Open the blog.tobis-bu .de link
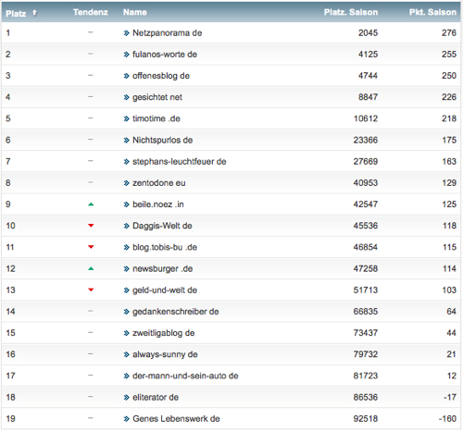Screen dimensions: 463x432 (165, 247)
